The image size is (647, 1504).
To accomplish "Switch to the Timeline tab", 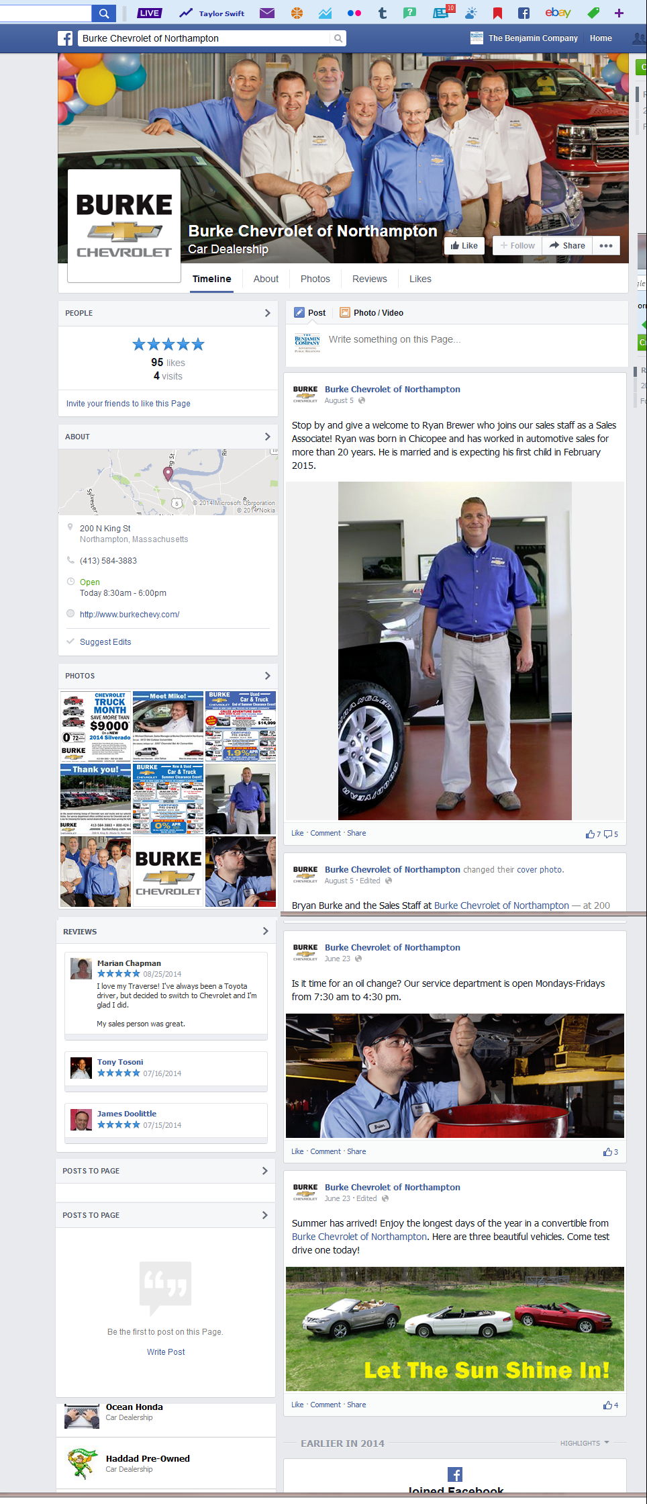I will pyautogui.click(x=212, y=279).
